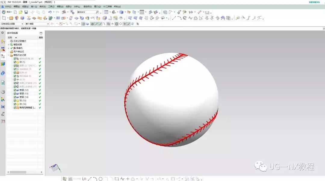Open the History clock sidebar icon
325x181 pixels.
tap(3, 92)
